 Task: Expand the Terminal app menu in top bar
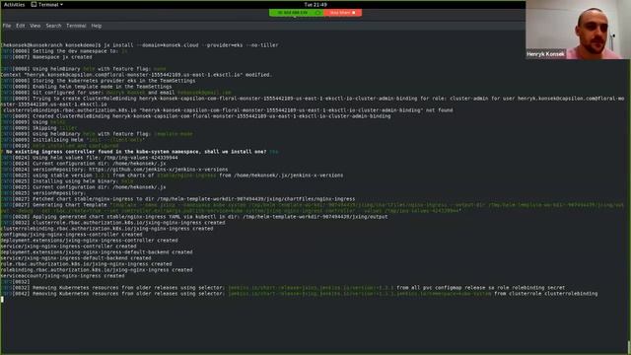(47, 4)
